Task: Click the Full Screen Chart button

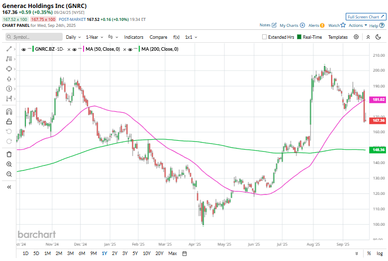Action: coord(365,17)
